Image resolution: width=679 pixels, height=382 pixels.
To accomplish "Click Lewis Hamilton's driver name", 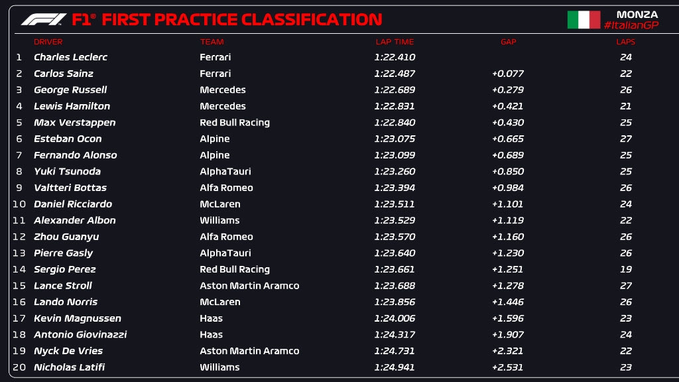I will pyautogui.click(x=72, y=106).
